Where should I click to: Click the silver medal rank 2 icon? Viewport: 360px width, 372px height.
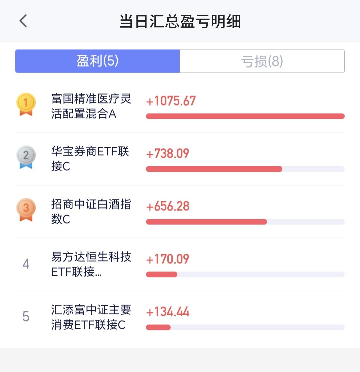26,157
